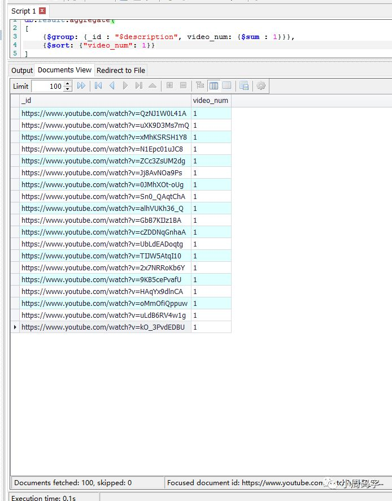Select row with URL ending N1Epc01uJC8
The width and height of the screenshot is (392, 501).
(x=105, y=149)
